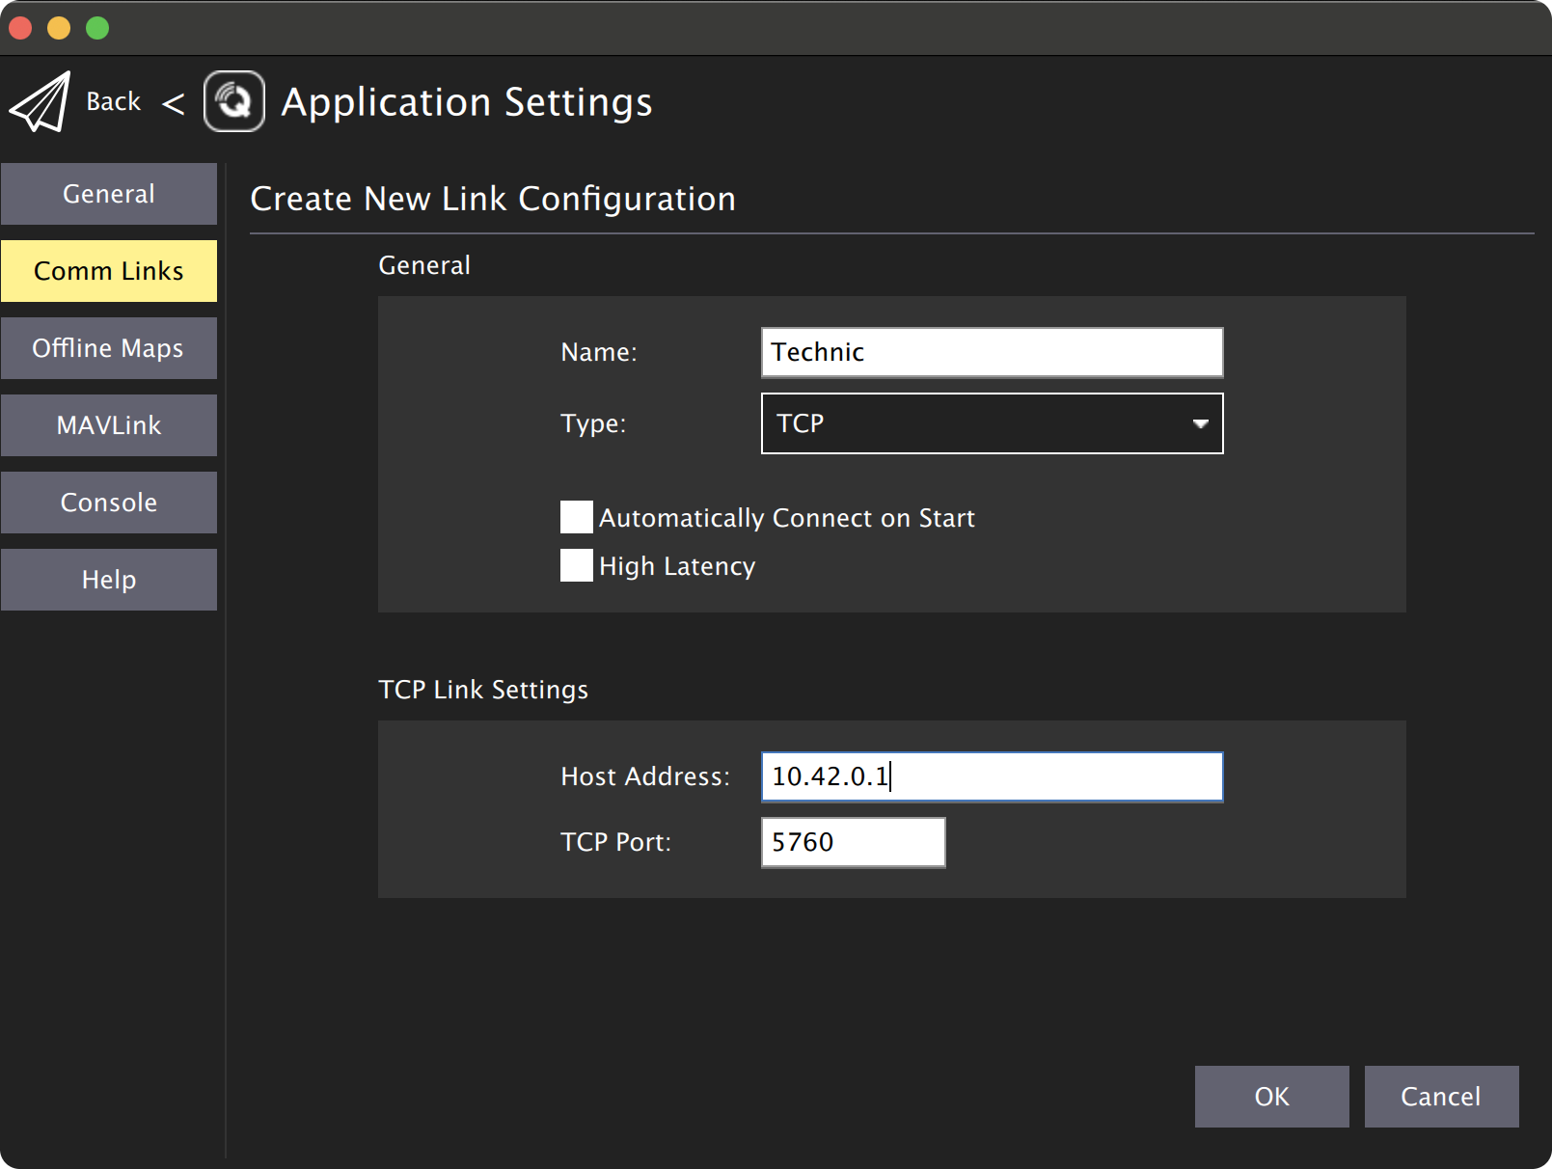Click the paper plane icon
This screenshot has height=1169, width=1552.
[x=41, y=102]
